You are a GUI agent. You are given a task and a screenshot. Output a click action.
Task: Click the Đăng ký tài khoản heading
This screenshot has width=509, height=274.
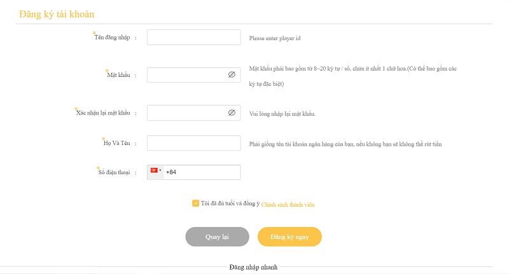coord(58,14)
